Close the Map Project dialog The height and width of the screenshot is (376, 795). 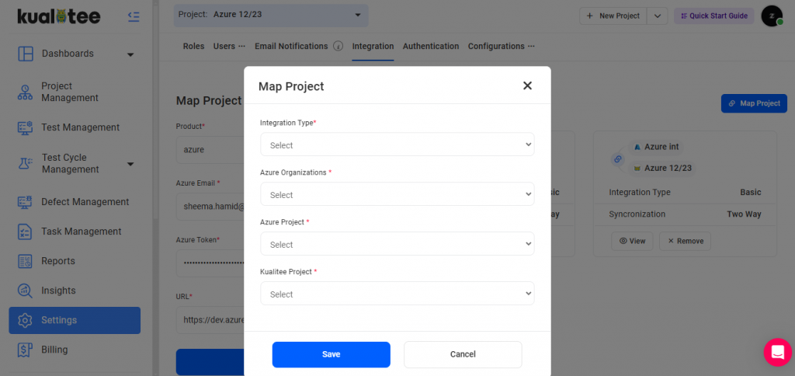pos(527,85)
